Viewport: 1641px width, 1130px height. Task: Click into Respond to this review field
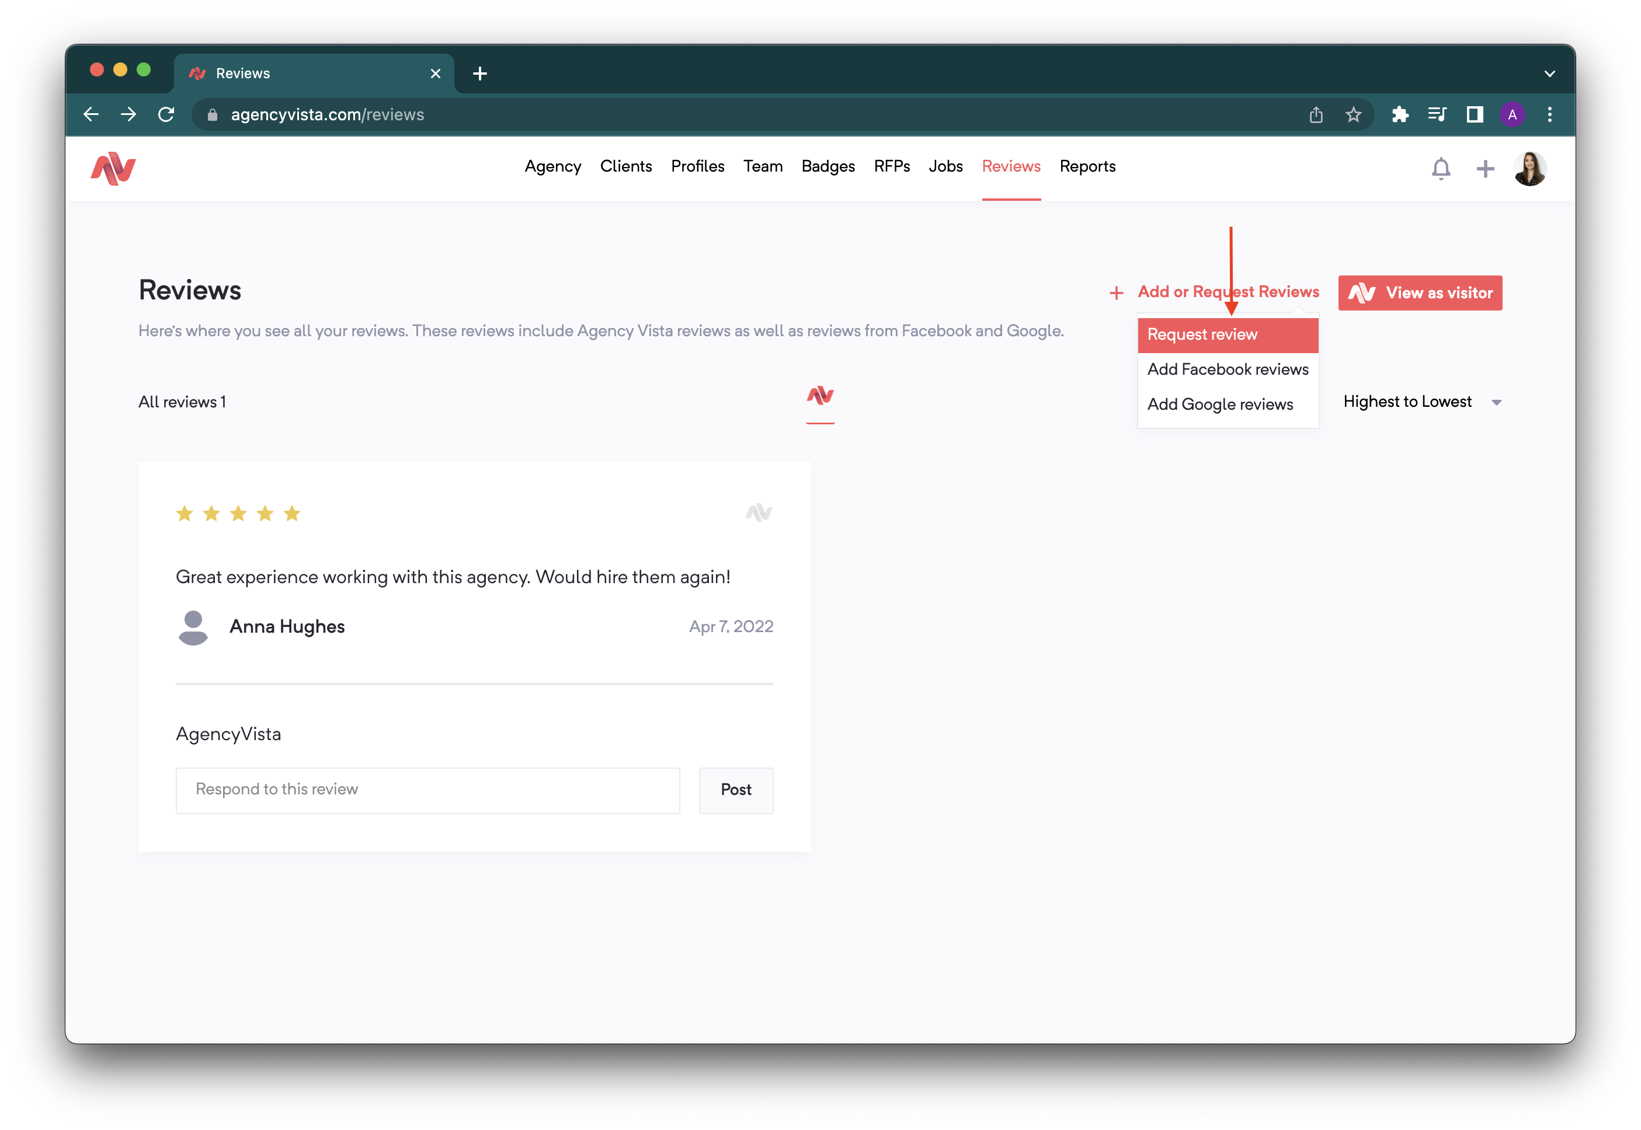[x=428, y=790]
